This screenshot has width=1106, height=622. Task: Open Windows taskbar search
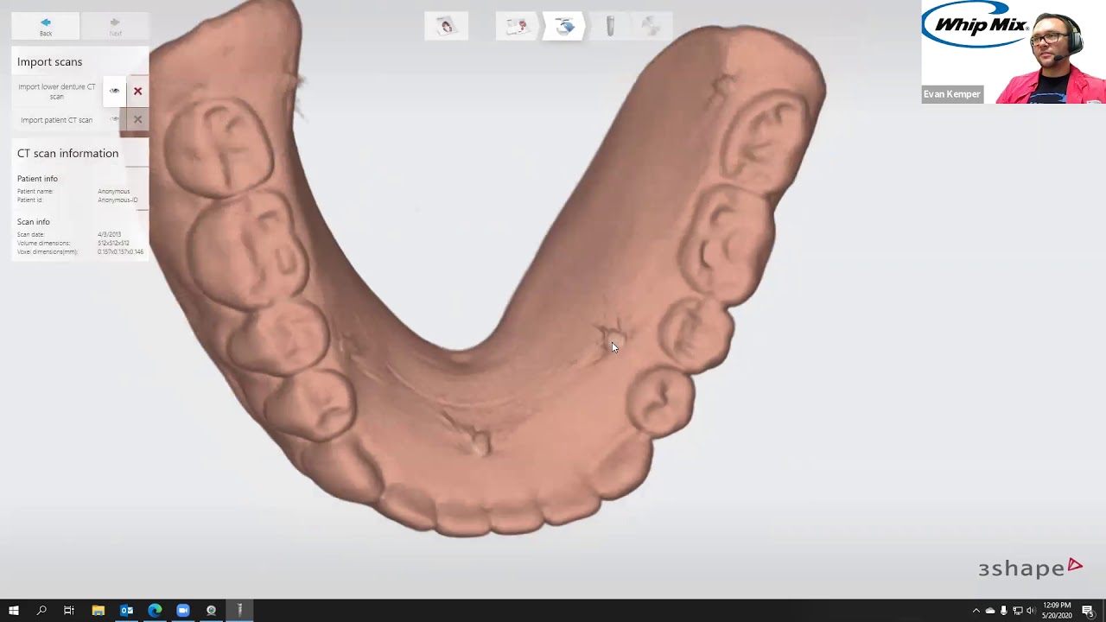[x=41, y=611]
